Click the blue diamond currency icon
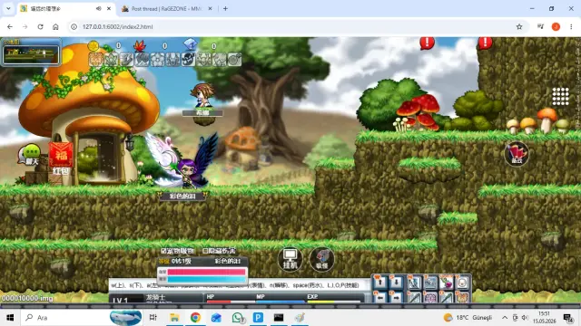The width and height of the screenshot is (581, 326). 190,44
